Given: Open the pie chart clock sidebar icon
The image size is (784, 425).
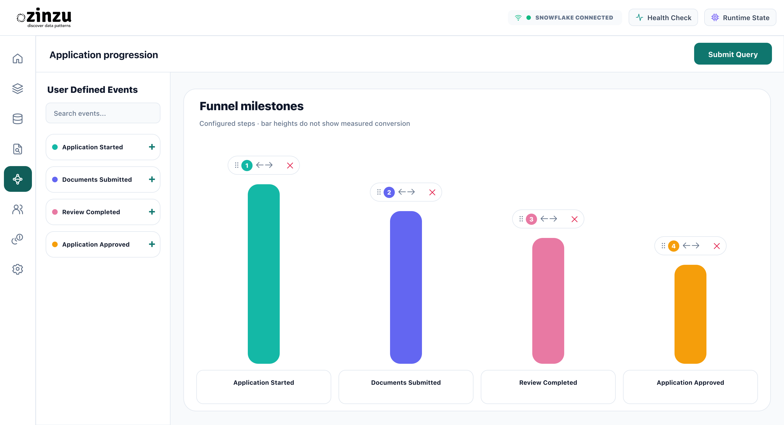Looking at the screenshot, I should (18, 239).
